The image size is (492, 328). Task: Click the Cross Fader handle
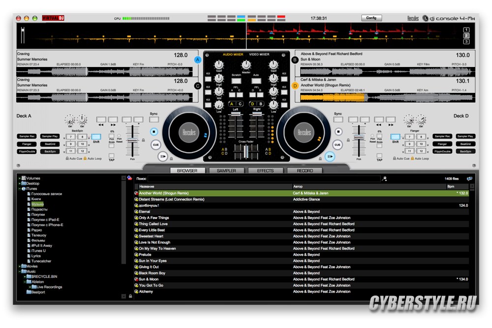tap(246, 152)
